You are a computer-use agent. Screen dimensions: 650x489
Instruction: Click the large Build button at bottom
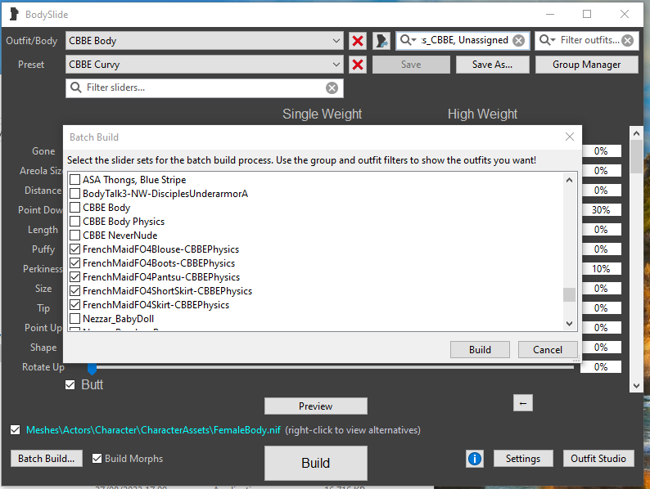(x=316, y=463)
